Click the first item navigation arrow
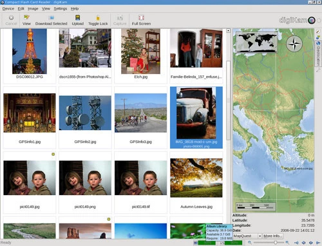Image resolution: width=322 pixels, height=246 pixels. pos(296,243)
